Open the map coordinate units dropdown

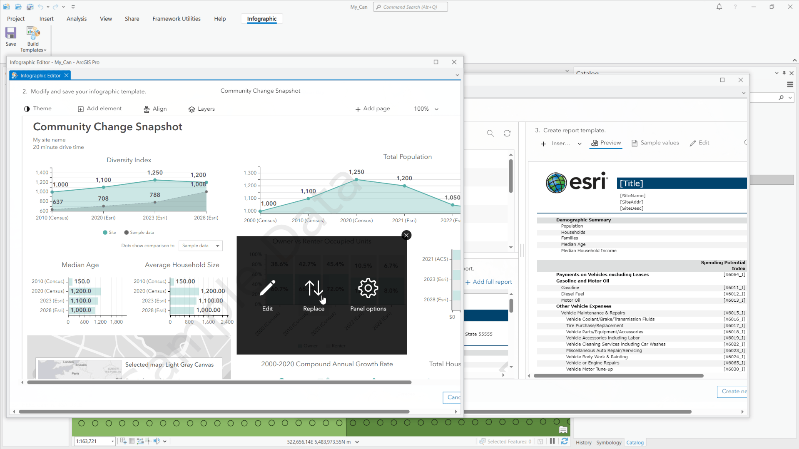(x=357, y=442)
